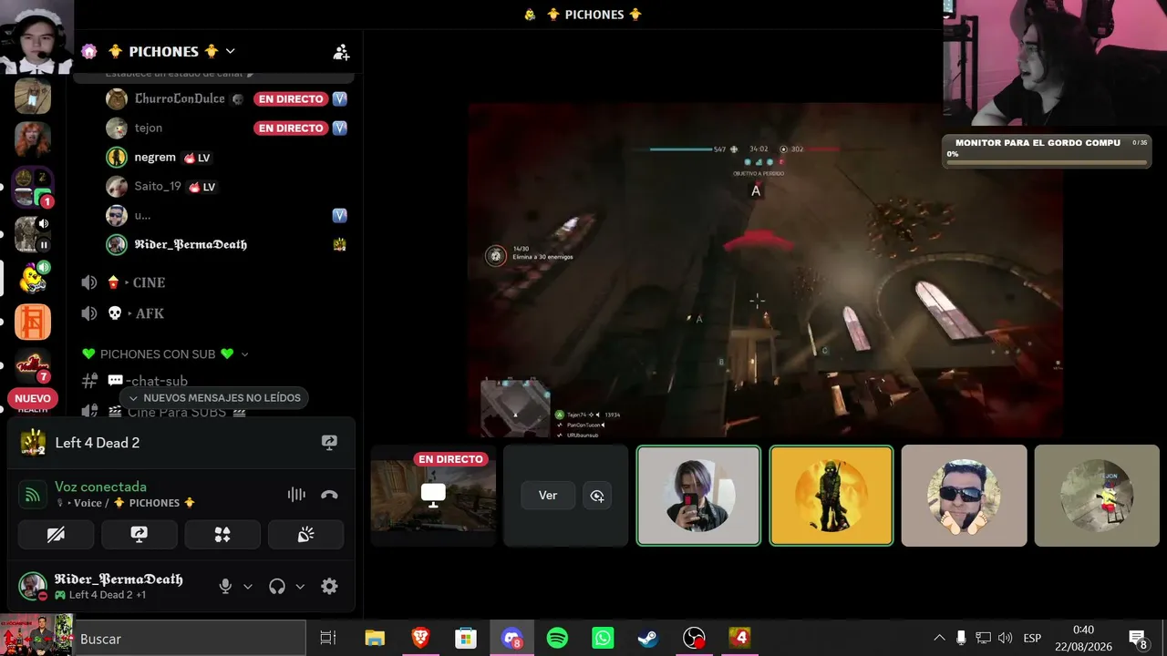Click the Windows taskbar Buscar search box
Viewport: 1167px width, 656px height.
tap(189, 639)
